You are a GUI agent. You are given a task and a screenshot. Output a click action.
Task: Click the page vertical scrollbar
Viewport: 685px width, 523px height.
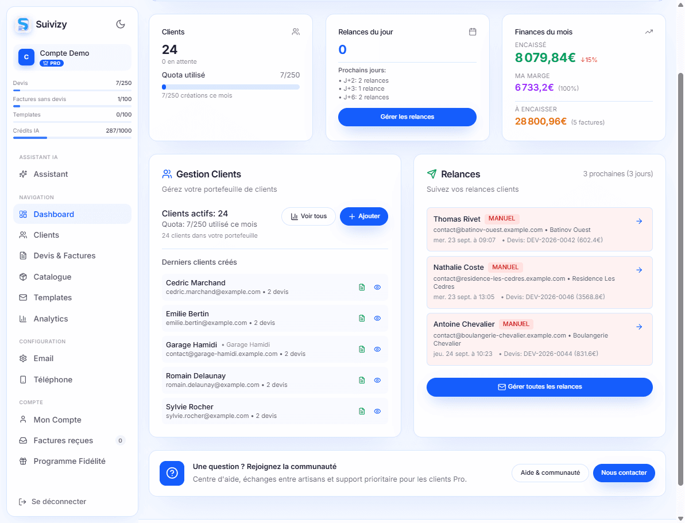point(680,280)
